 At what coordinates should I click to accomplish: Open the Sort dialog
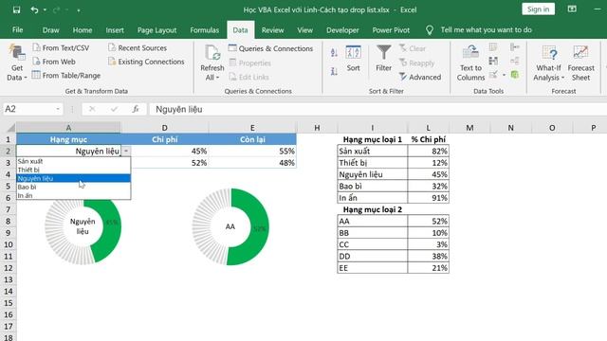click(x=353, y=59)
